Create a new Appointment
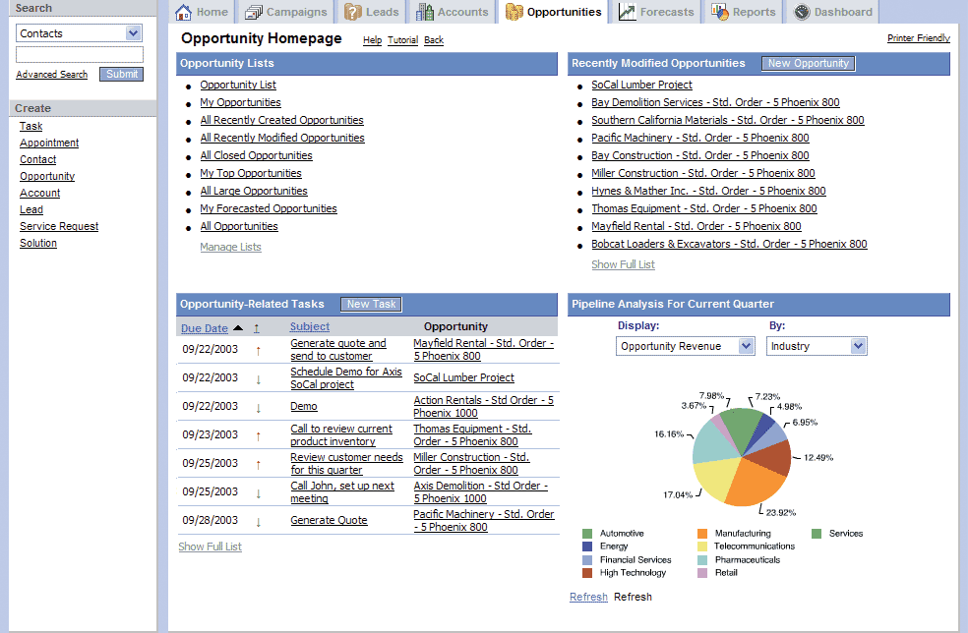The height and width of the screenshot is (633, 968). 49,143
